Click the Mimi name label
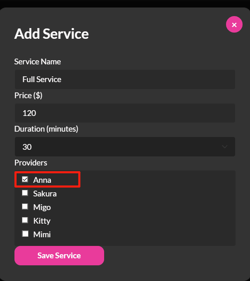 [42, 234]
